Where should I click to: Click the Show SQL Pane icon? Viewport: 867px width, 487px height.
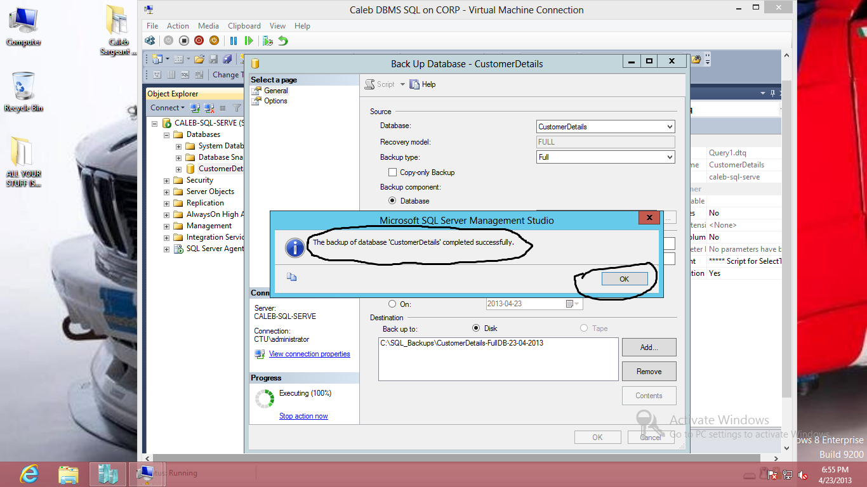pyautogui.click(x=185, y=74)
